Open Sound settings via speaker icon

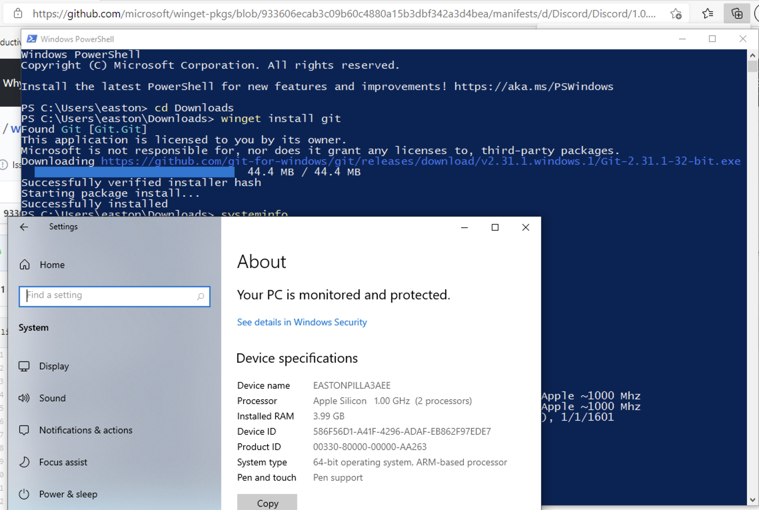[24, 398]
